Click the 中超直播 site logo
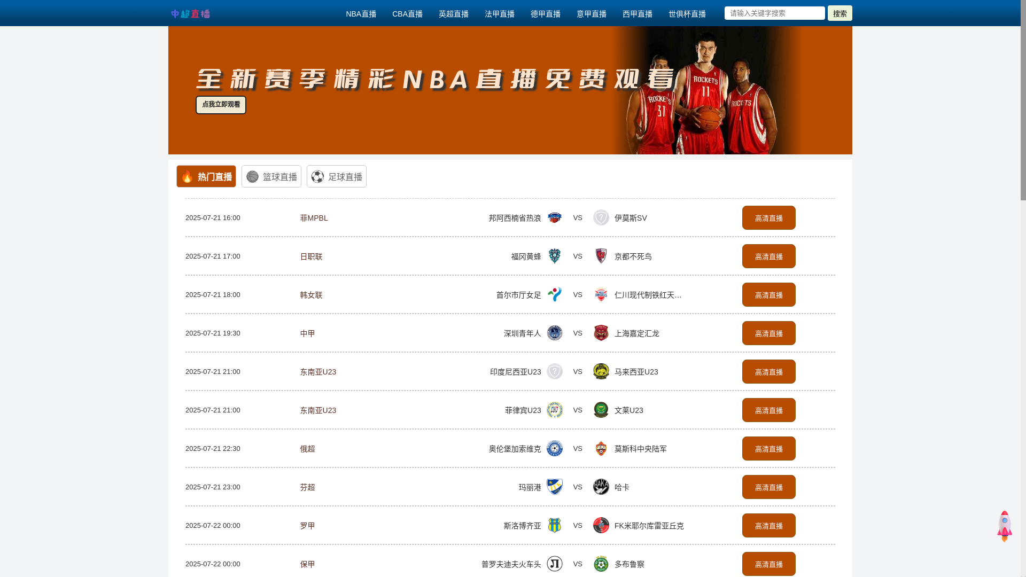The height and width of the screenshot is (577, 1026). click(x=190, y=14)
